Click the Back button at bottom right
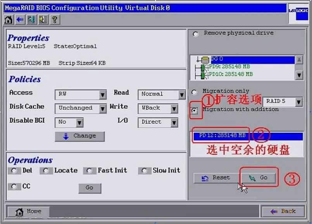Viewport: 312px width, 224px height. click(283, 212)
